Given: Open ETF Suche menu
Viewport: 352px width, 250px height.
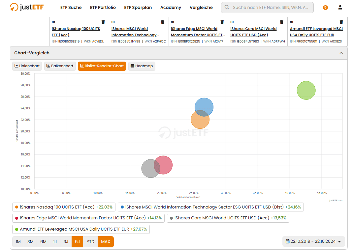Looking at the screenshot, I should 71,7.
